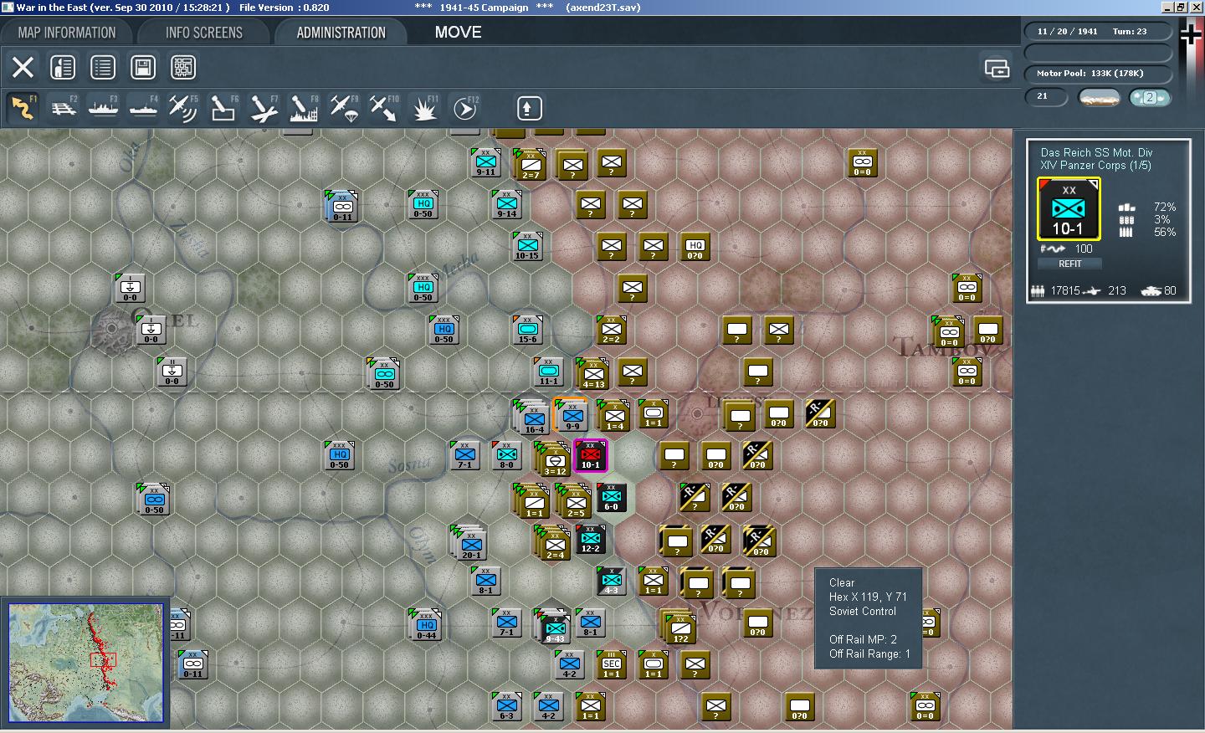The width and height of the screenshot is (1205, 733).
Task: Click the date 11 / 20 / 1941 field
Action: point(1067,32)
